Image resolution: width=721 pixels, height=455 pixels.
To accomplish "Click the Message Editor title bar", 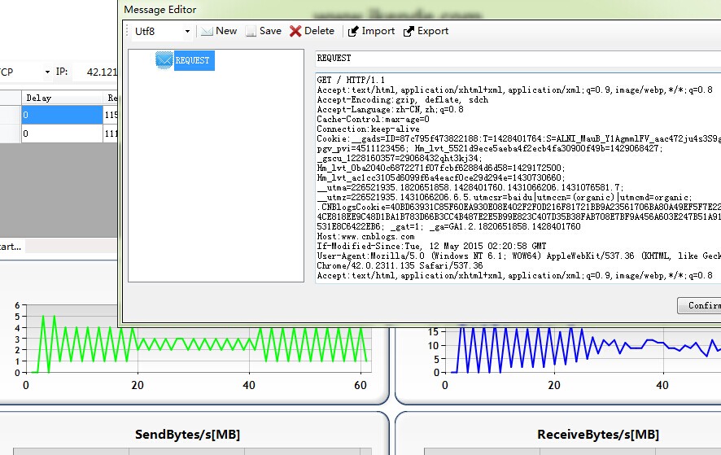I will 419,9.
